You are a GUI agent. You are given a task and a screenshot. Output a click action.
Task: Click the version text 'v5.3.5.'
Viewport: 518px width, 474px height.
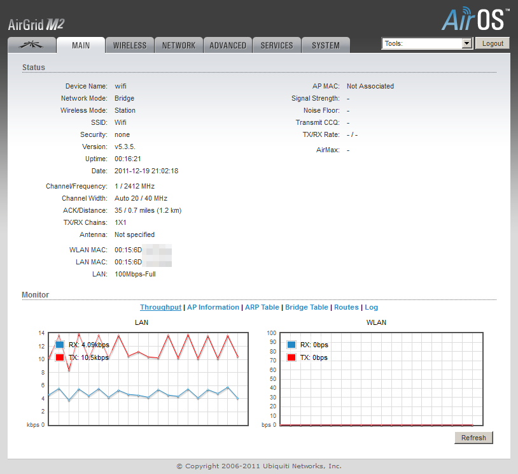125,147
